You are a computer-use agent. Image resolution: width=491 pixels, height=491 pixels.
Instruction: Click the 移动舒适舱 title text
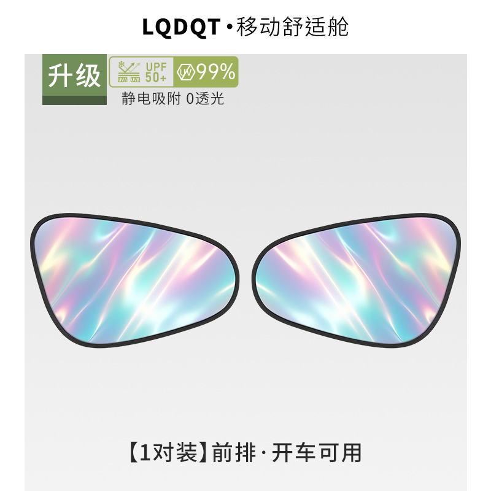coord(293,27)
